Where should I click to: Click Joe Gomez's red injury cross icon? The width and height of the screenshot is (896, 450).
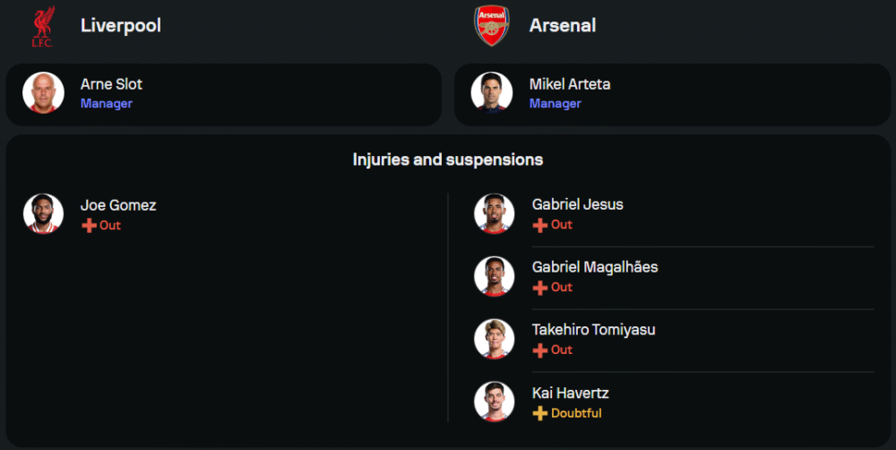coord(89,226)
